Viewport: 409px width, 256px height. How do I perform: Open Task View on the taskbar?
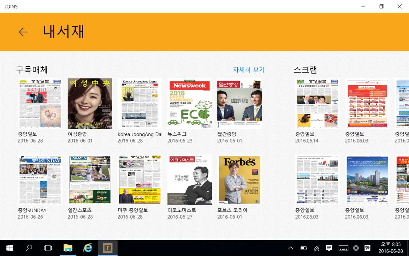click(48, 248)
